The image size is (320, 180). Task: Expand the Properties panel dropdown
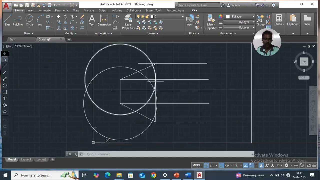(228, 33)
